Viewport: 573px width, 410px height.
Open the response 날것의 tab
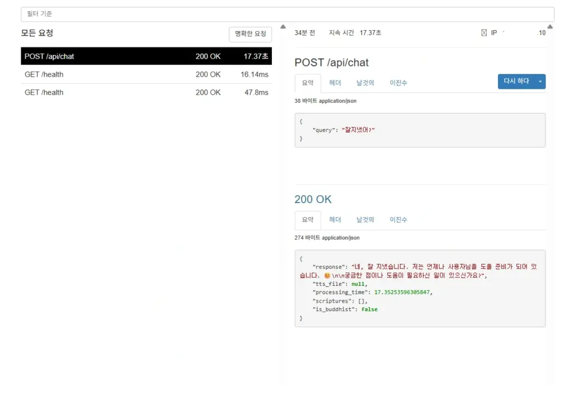365,220
